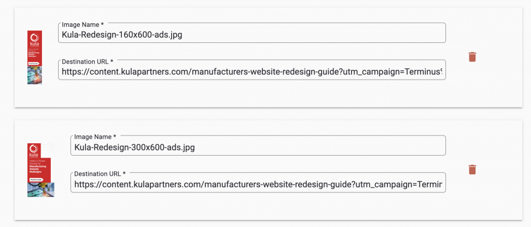Click the Kula logo in the 160x600 preview
Screen dimensions: 531x227
click(x=35, y=40)
